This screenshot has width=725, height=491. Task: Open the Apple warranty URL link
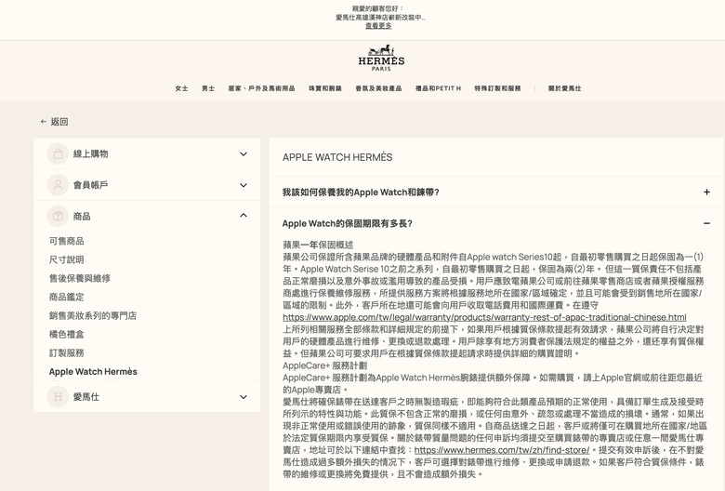click(484, 317)
